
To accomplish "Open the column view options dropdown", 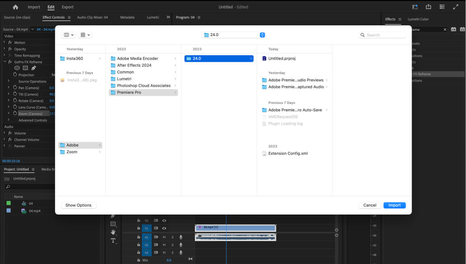I will 69,35.
